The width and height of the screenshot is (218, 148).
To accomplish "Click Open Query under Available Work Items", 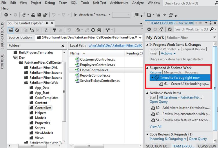I will point(159,102).
